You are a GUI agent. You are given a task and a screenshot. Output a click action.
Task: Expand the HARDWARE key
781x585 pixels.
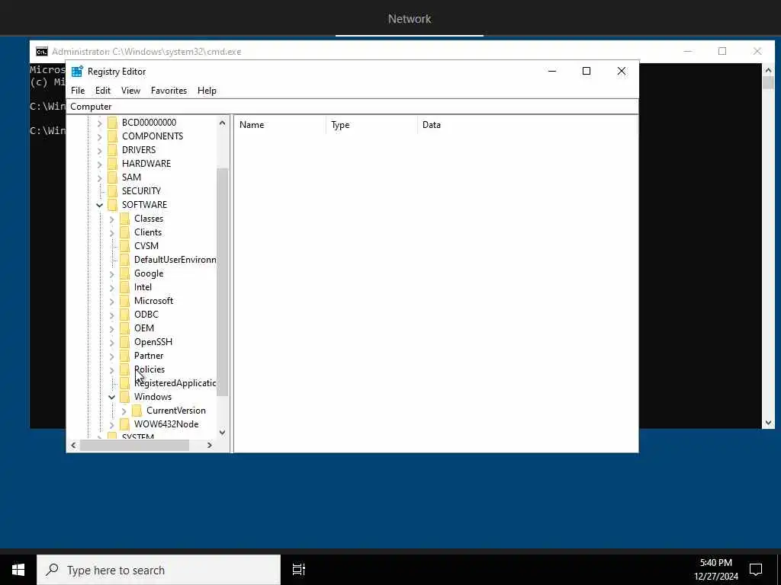pyautogui.click(x=100, y=164)
